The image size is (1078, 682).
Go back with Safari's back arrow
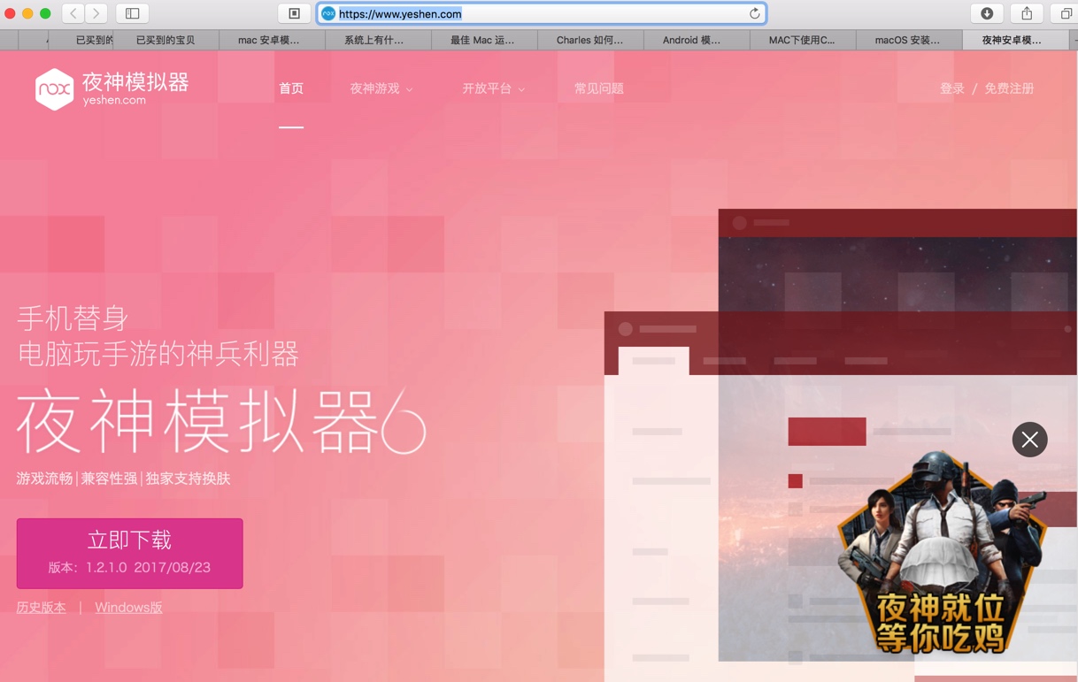[73, 13]
